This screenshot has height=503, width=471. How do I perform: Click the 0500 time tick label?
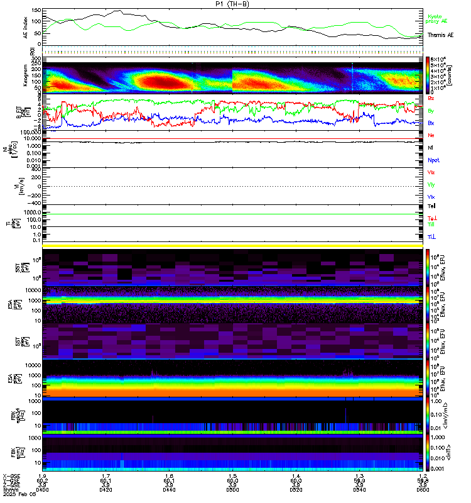click(x=232, y=490)
